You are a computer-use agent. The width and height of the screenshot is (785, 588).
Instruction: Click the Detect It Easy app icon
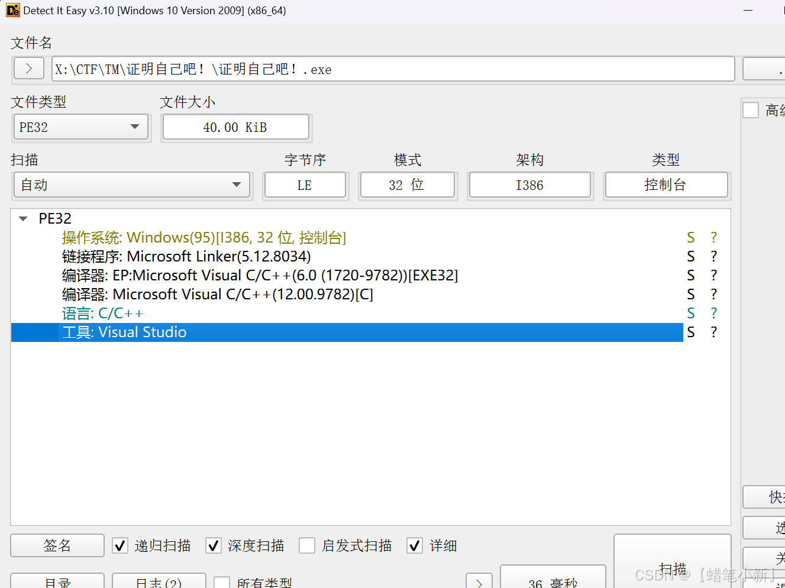click(12, 11)
